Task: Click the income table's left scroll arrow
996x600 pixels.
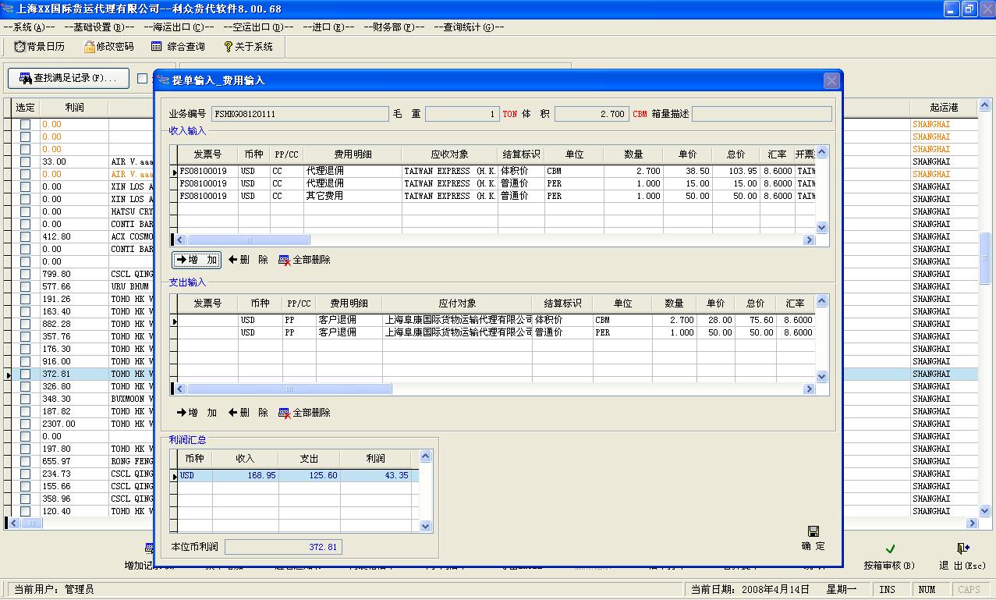Action: (181, 240)
